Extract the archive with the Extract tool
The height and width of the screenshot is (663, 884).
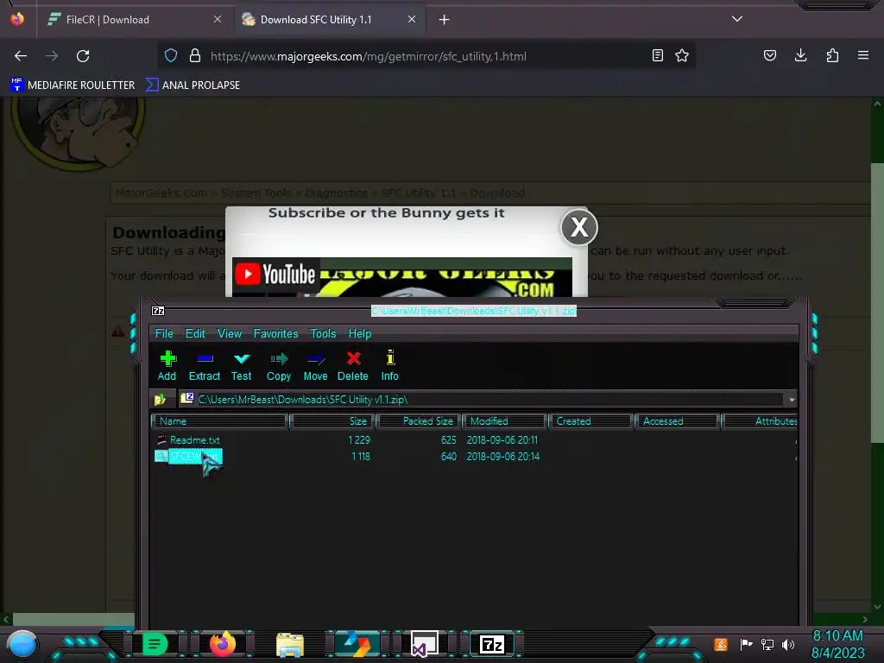204,366
